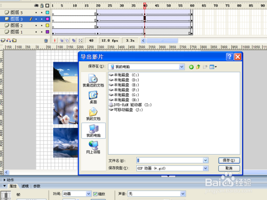The height and width of the screenshot is (200, 267).
Task: Select layer 图层 2
Action: tap(17, 26)
